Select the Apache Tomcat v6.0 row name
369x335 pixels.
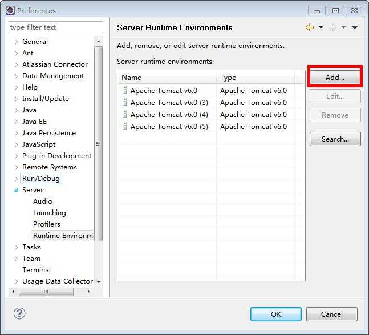(x=164, y=91)
